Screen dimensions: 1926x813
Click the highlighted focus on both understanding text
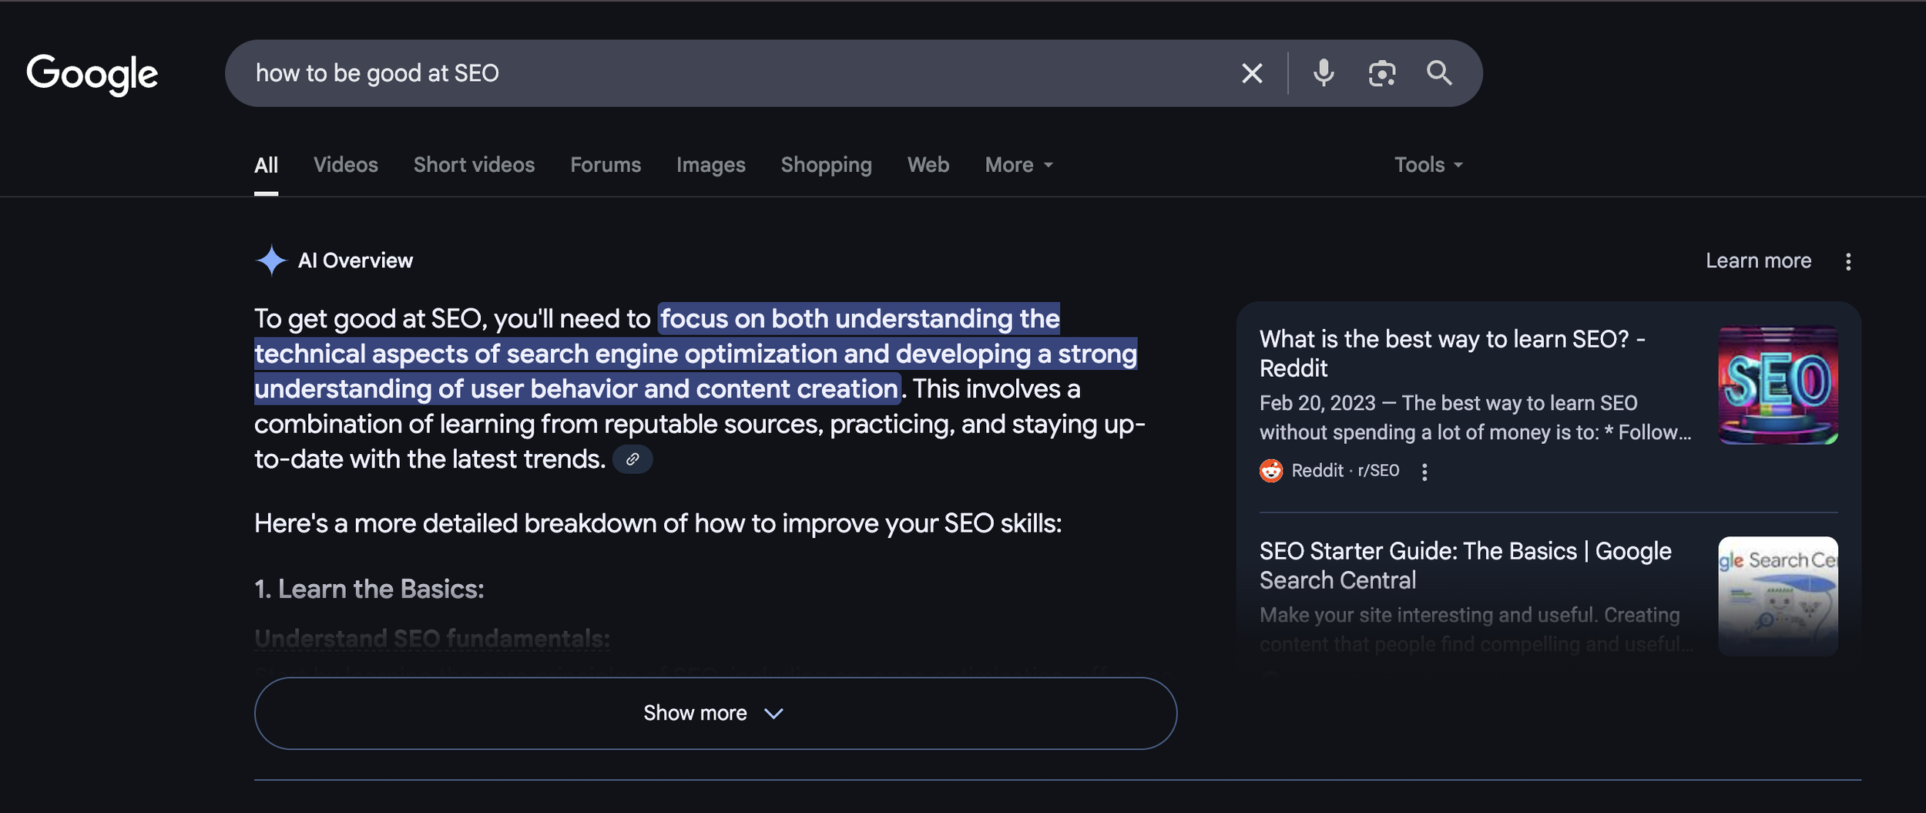tap(696, 354)
